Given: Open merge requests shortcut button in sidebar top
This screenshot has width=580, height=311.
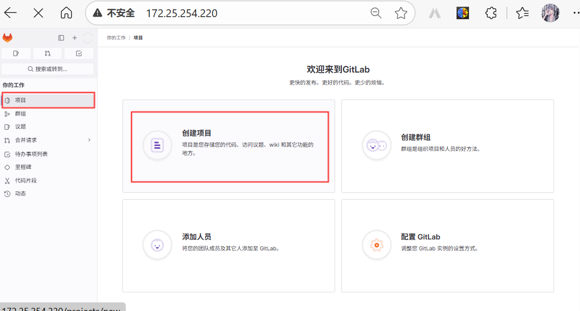Looking at the screenshot, I should [x=47, y=53].
